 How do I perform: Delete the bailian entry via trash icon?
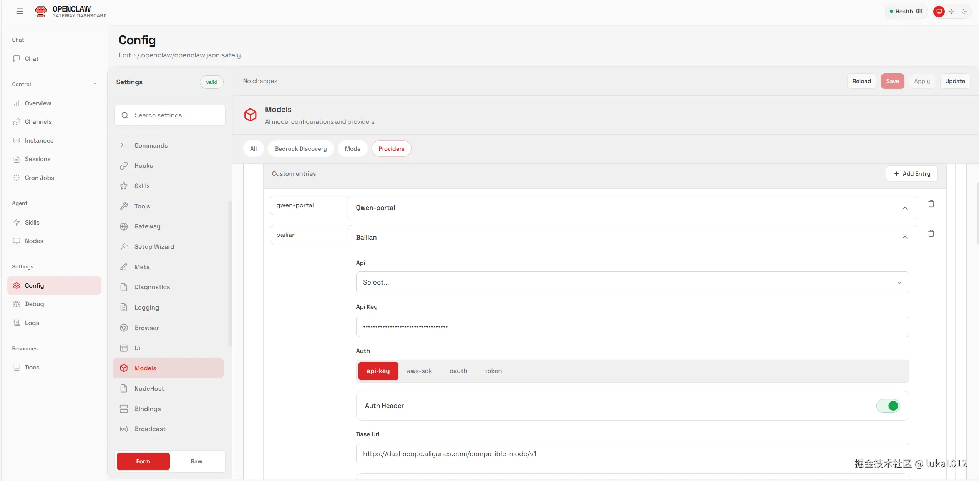(931, 233)
